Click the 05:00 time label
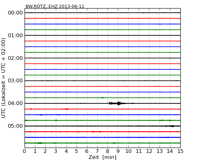Screen dimensions: 205x164 tap(15, 126)
